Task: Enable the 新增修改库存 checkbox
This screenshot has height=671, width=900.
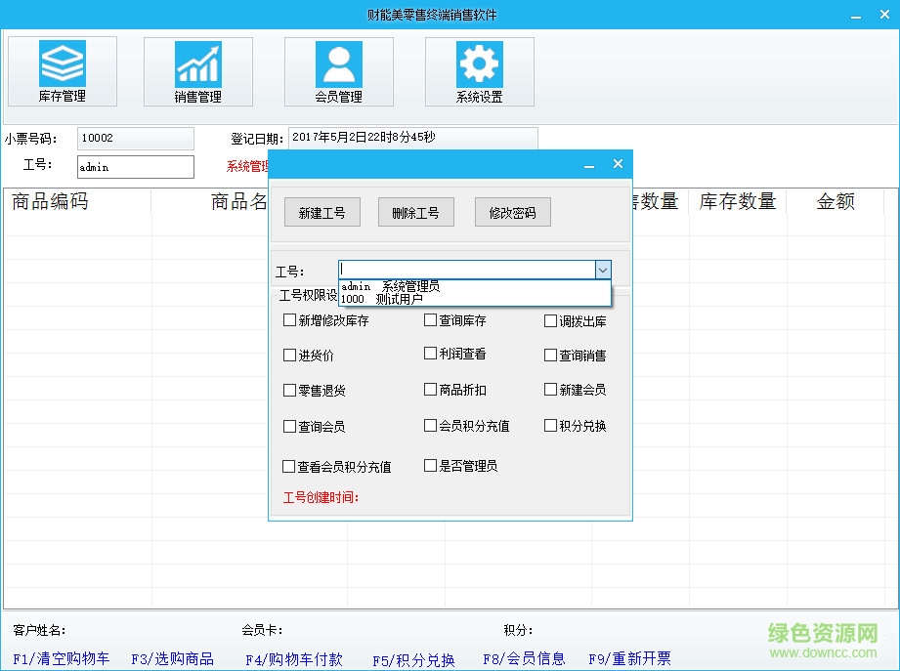Action: (x=289, y=320)
